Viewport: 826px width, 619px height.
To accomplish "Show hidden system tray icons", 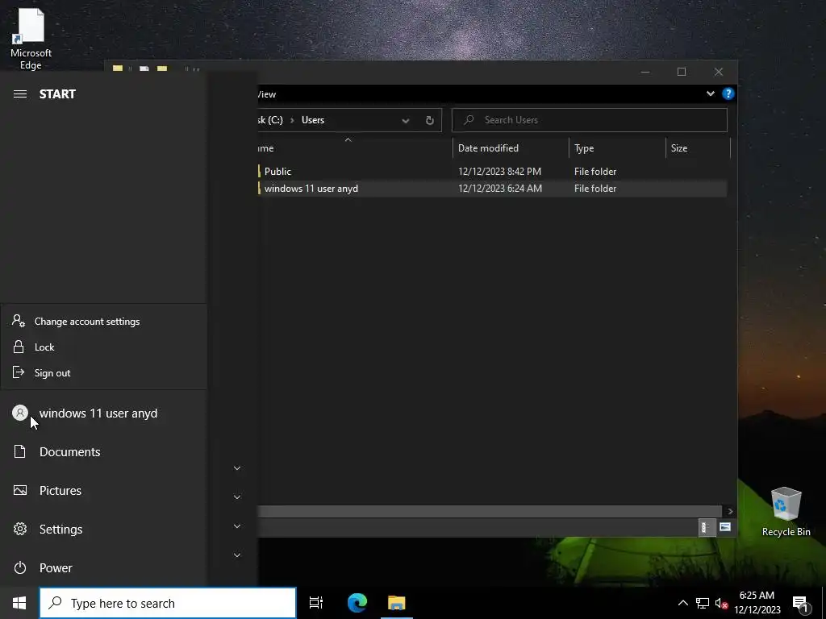I will point(682,603).
